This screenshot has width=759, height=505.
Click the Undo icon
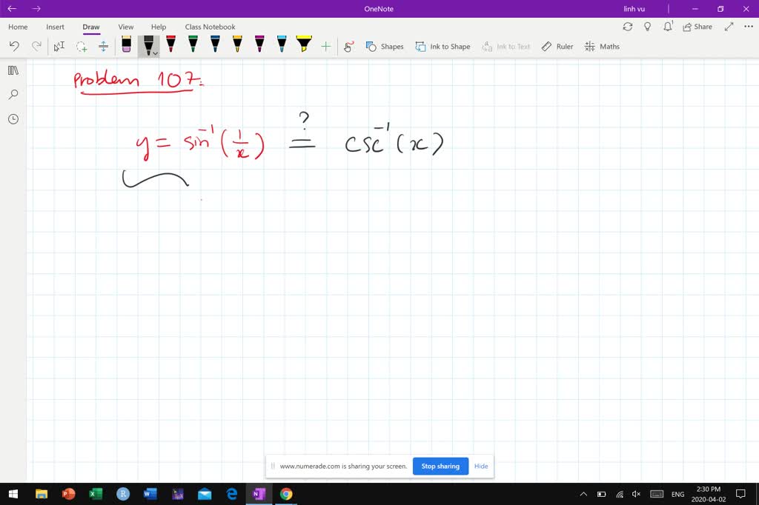[x=13, y=46]
